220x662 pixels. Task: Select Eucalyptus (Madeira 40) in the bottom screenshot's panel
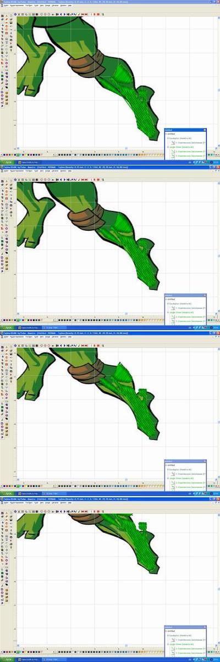point(180,635)
